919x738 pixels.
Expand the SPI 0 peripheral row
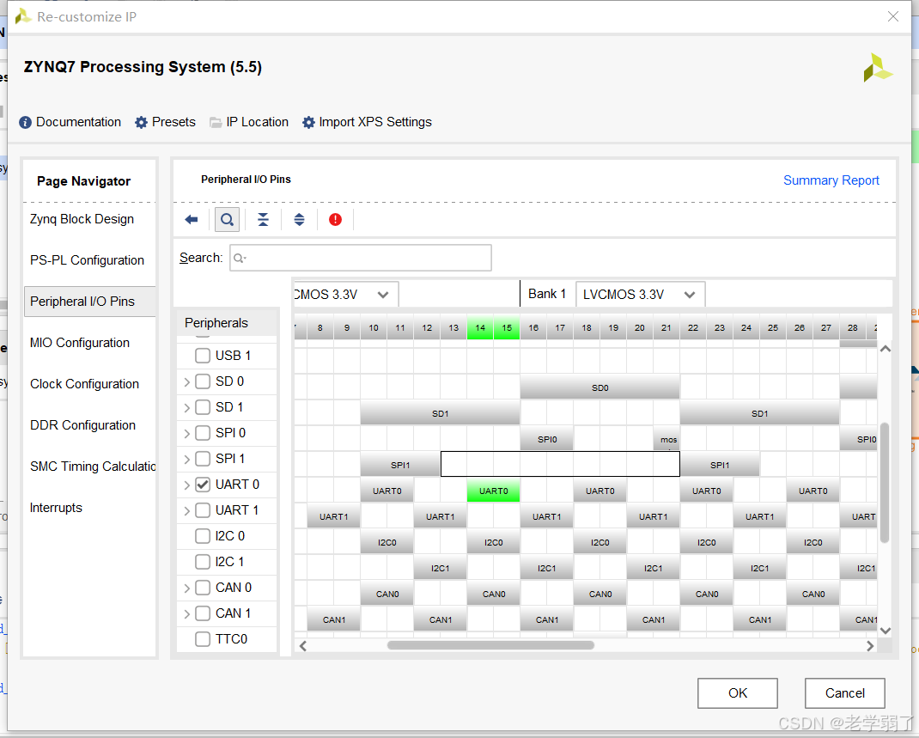click(x=186, y=434)
